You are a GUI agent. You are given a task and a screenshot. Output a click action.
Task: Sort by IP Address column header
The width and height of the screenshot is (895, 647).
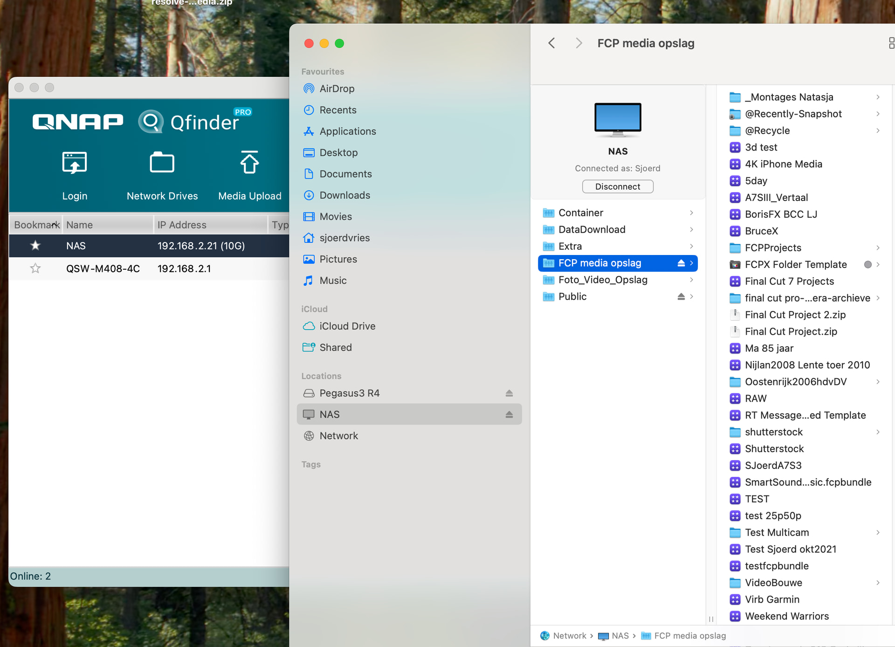coord(182,225)
